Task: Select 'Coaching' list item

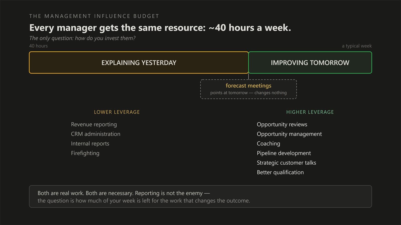Action: click(268, 144)
